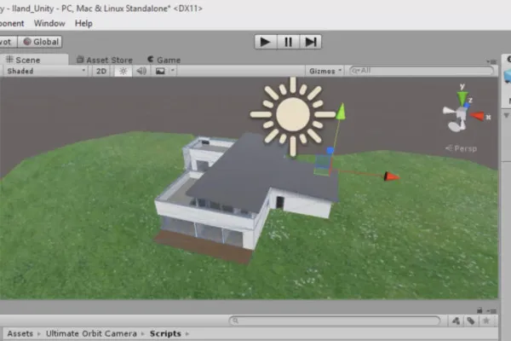Toggle the Pivot handle position button

point(7,42)
